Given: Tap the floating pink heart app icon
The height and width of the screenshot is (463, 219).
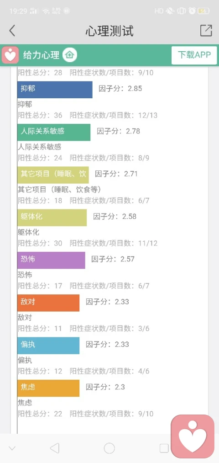Looking at the screenshot, I should tap(193, 436).
